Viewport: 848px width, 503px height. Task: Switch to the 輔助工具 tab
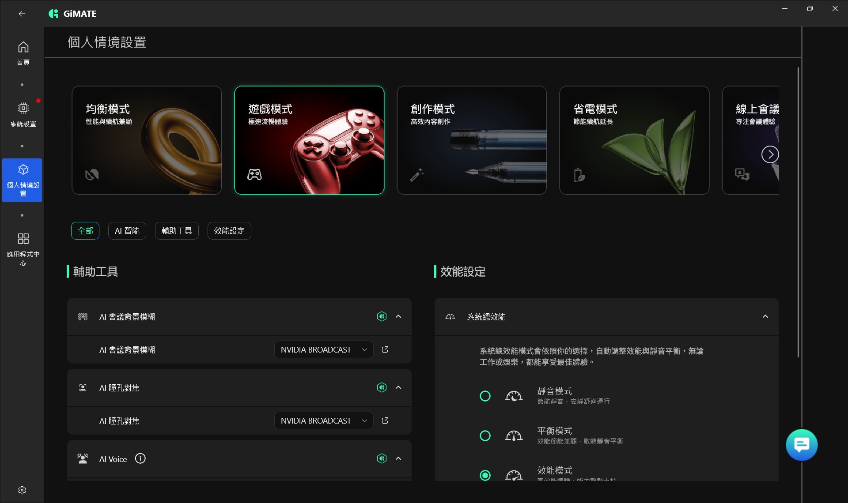(x=177, y=231)
